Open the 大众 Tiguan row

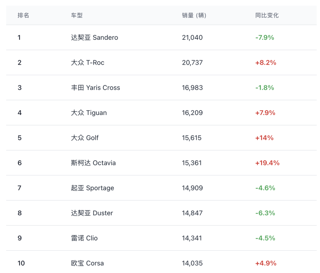tap(89, 113)
